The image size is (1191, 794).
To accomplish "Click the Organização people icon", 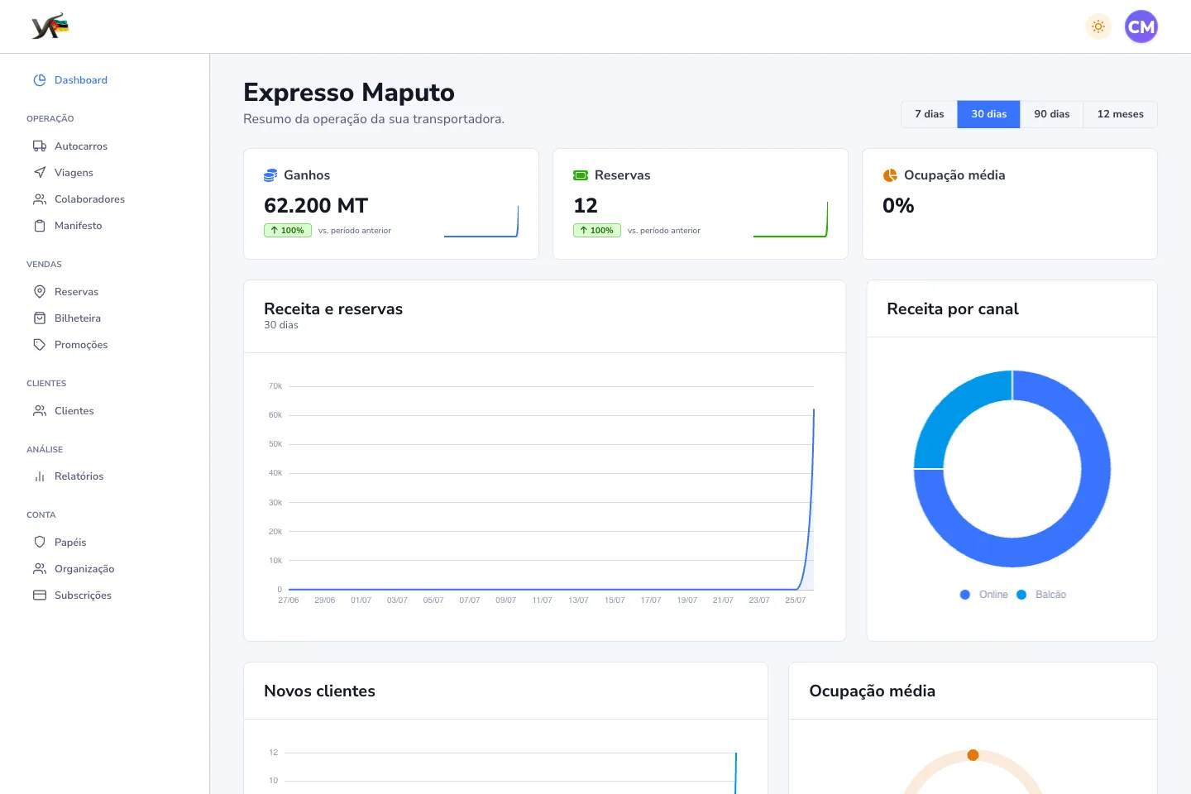I will tap(40, 569).
